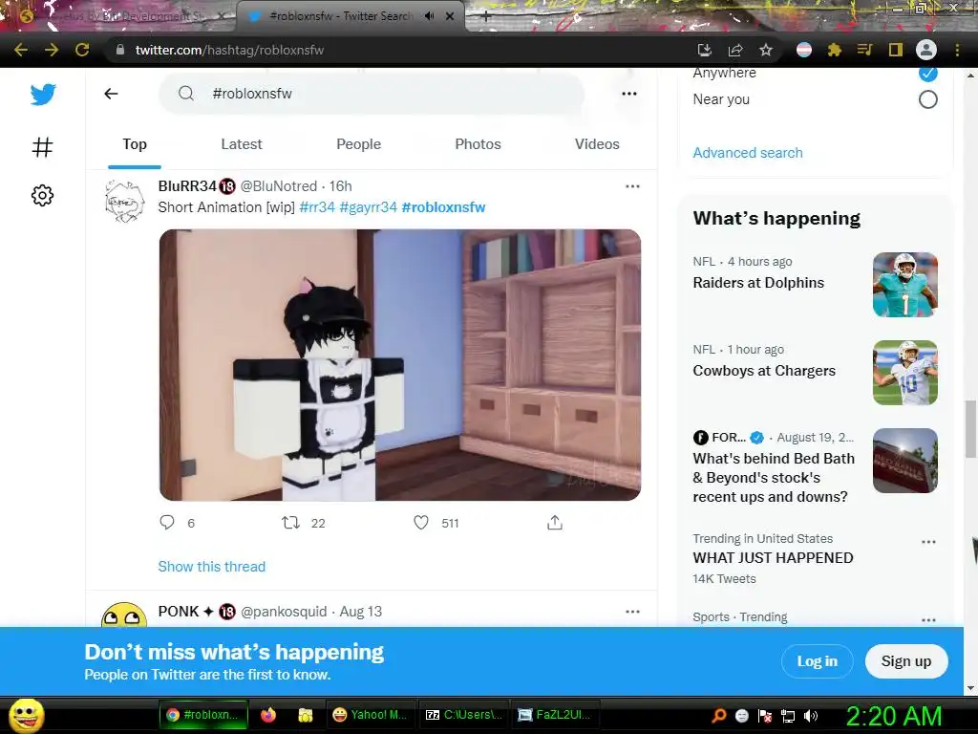
Task: Click browser forward arrow
Action: [x=52, y=50]
